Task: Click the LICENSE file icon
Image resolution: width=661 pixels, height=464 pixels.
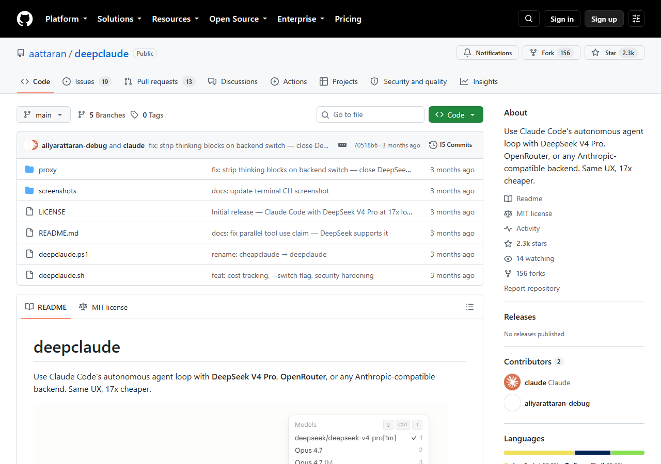Action: pyautogui.click(x=29, y=212)
